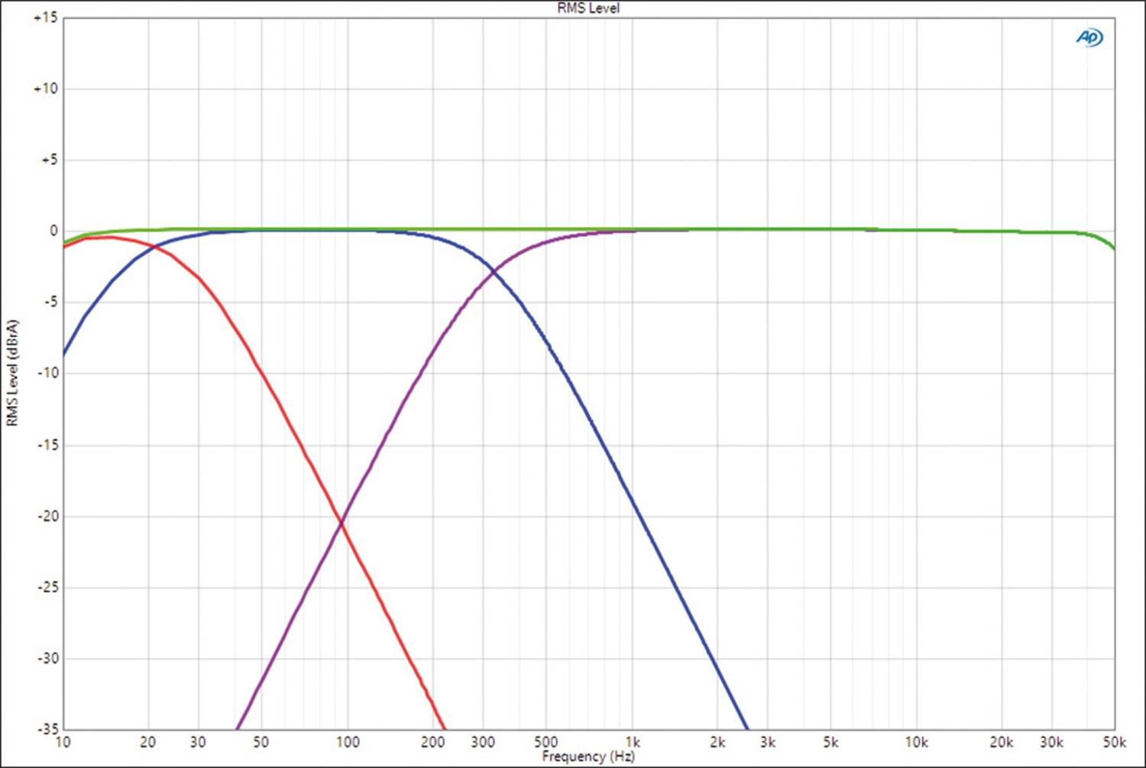Screen dimensions: 1146x768
Task: Click the "10k" frequency axis tick label
Action: tap(917, 742)
